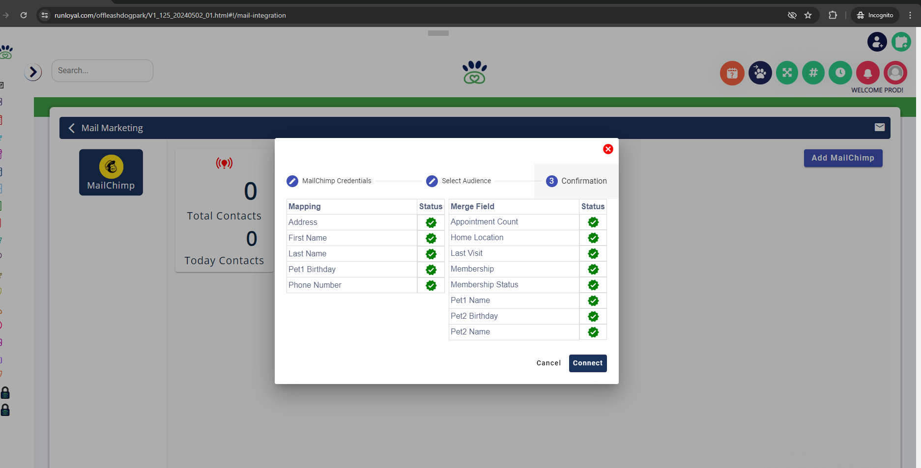This screenshot has width=921, height=468.
Task: Open the orange calendar question icon
Action: [732, 73]
